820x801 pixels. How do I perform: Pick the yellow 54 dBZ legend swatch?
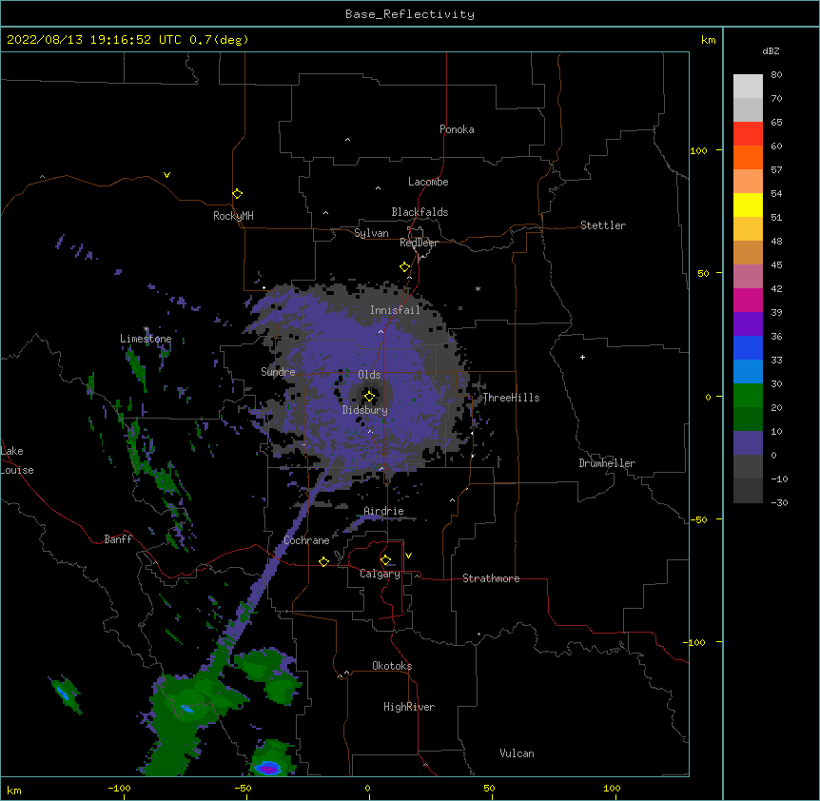[748, 205]
